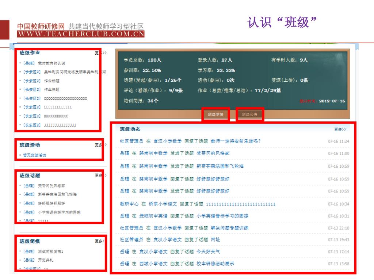Open 更多 link in the 班级活动 panel
The image size is (374, 280).
[x=100, y=145]
